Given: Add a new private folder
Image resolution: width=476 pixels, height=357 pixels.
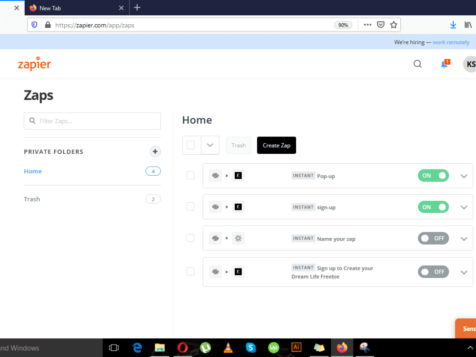Looking at the screenshot, I should 155,151.
